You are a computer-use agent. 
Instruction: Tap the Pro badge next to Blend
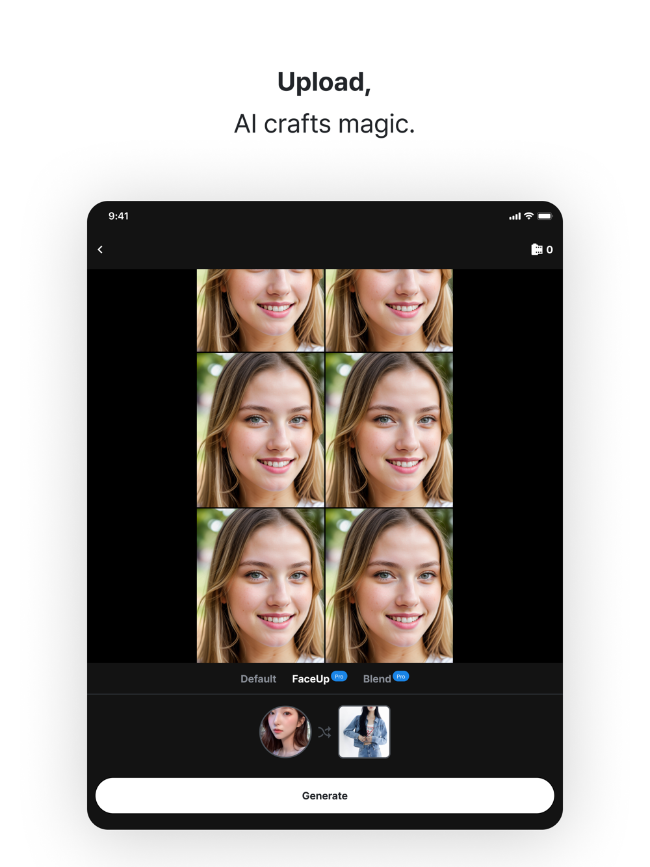(x=401, y=677)
